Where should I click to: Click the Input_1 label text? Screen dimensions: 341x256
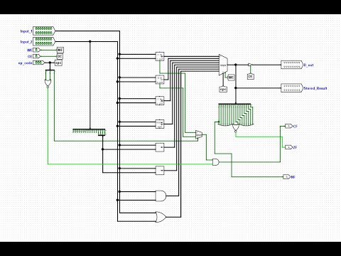tap(26, 31)
